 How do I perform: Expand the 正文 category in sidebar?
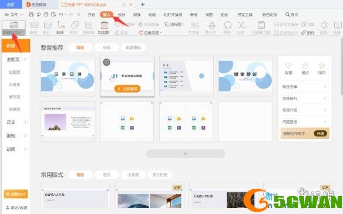[x=16, y=123]
